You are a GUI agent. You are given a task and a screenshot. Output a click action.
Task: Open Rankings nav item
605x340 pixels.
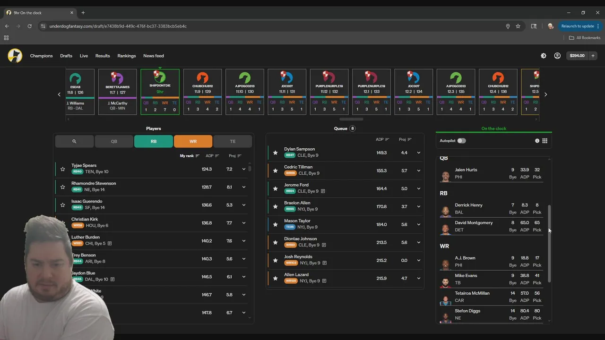coord(127,56)
